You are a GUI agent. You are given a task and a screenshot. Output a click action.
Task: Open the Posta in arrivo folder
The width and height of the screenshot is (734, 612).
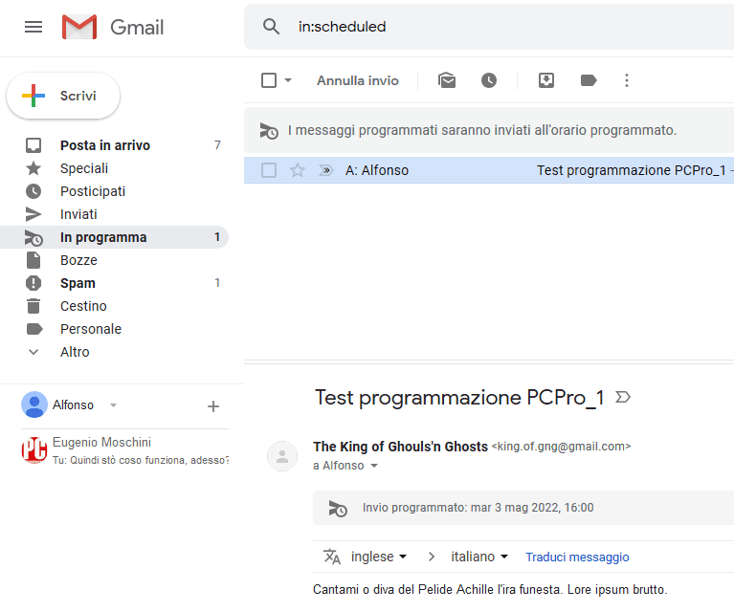[104, 145]
